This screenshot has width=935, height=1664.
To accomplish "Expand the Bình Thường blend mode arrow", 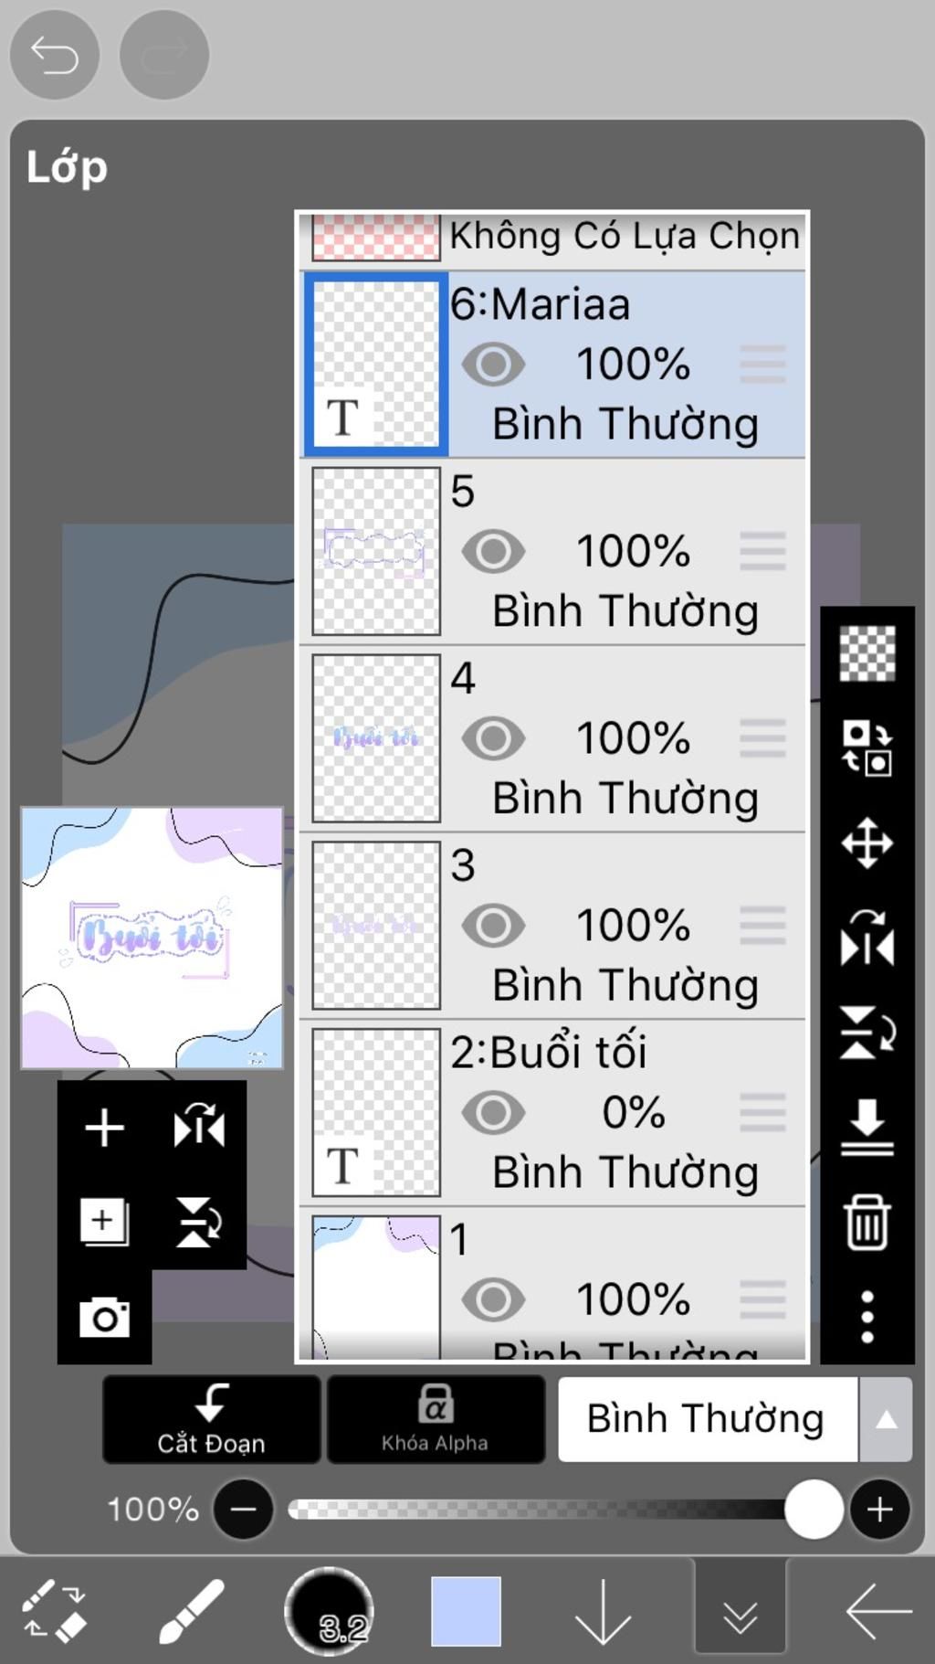I will [x=886, y=1419].
